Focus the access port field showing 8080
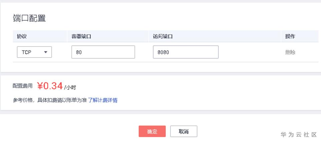Image resolution: width=321 pixels, height=143 pixels. (186, 52)
